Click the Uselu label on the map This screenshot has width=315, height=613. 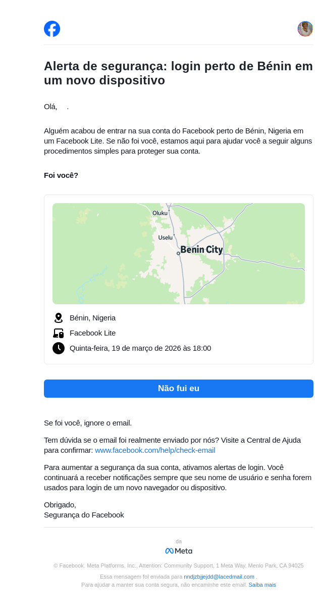pyautogui.click(x=165, y=238)
